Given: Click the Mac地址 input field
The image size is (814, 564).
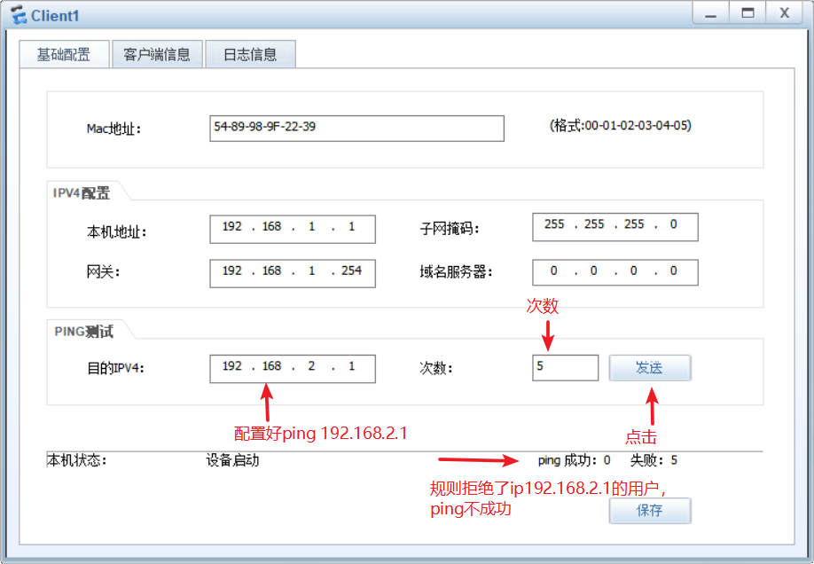Looking at the screenshot, I should click(356, 129).
